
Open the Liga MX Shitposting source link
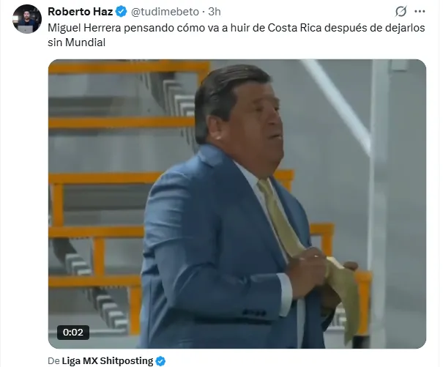click(108, 361)
